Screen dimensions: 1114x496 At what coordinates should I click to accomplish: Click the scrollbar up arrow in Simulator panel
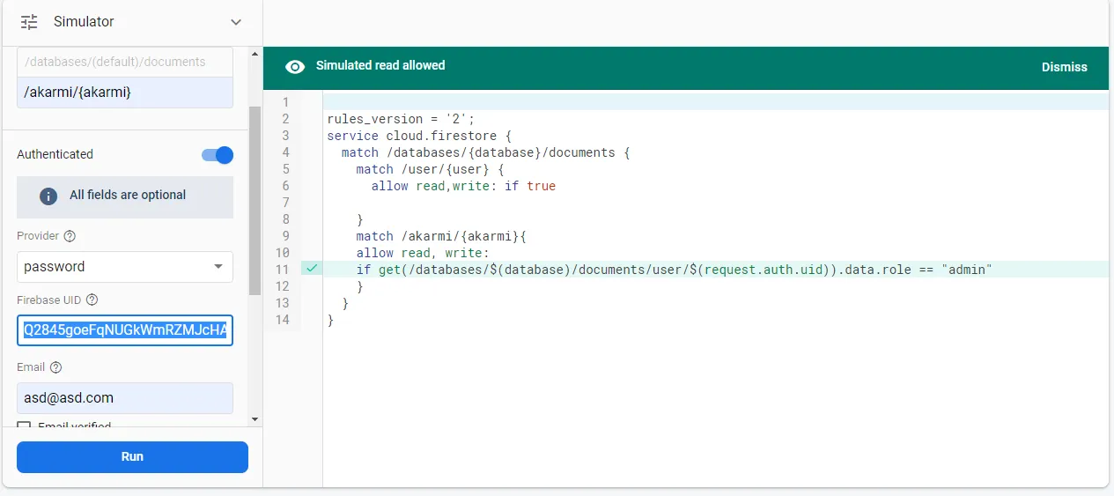click(255, 55)
